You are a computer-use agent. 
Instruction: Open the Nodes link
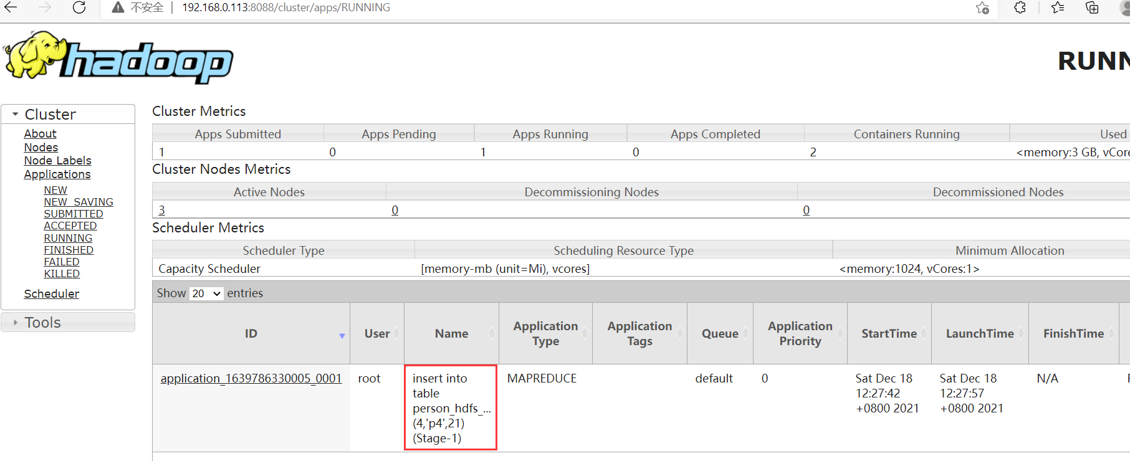pos(41,148)
